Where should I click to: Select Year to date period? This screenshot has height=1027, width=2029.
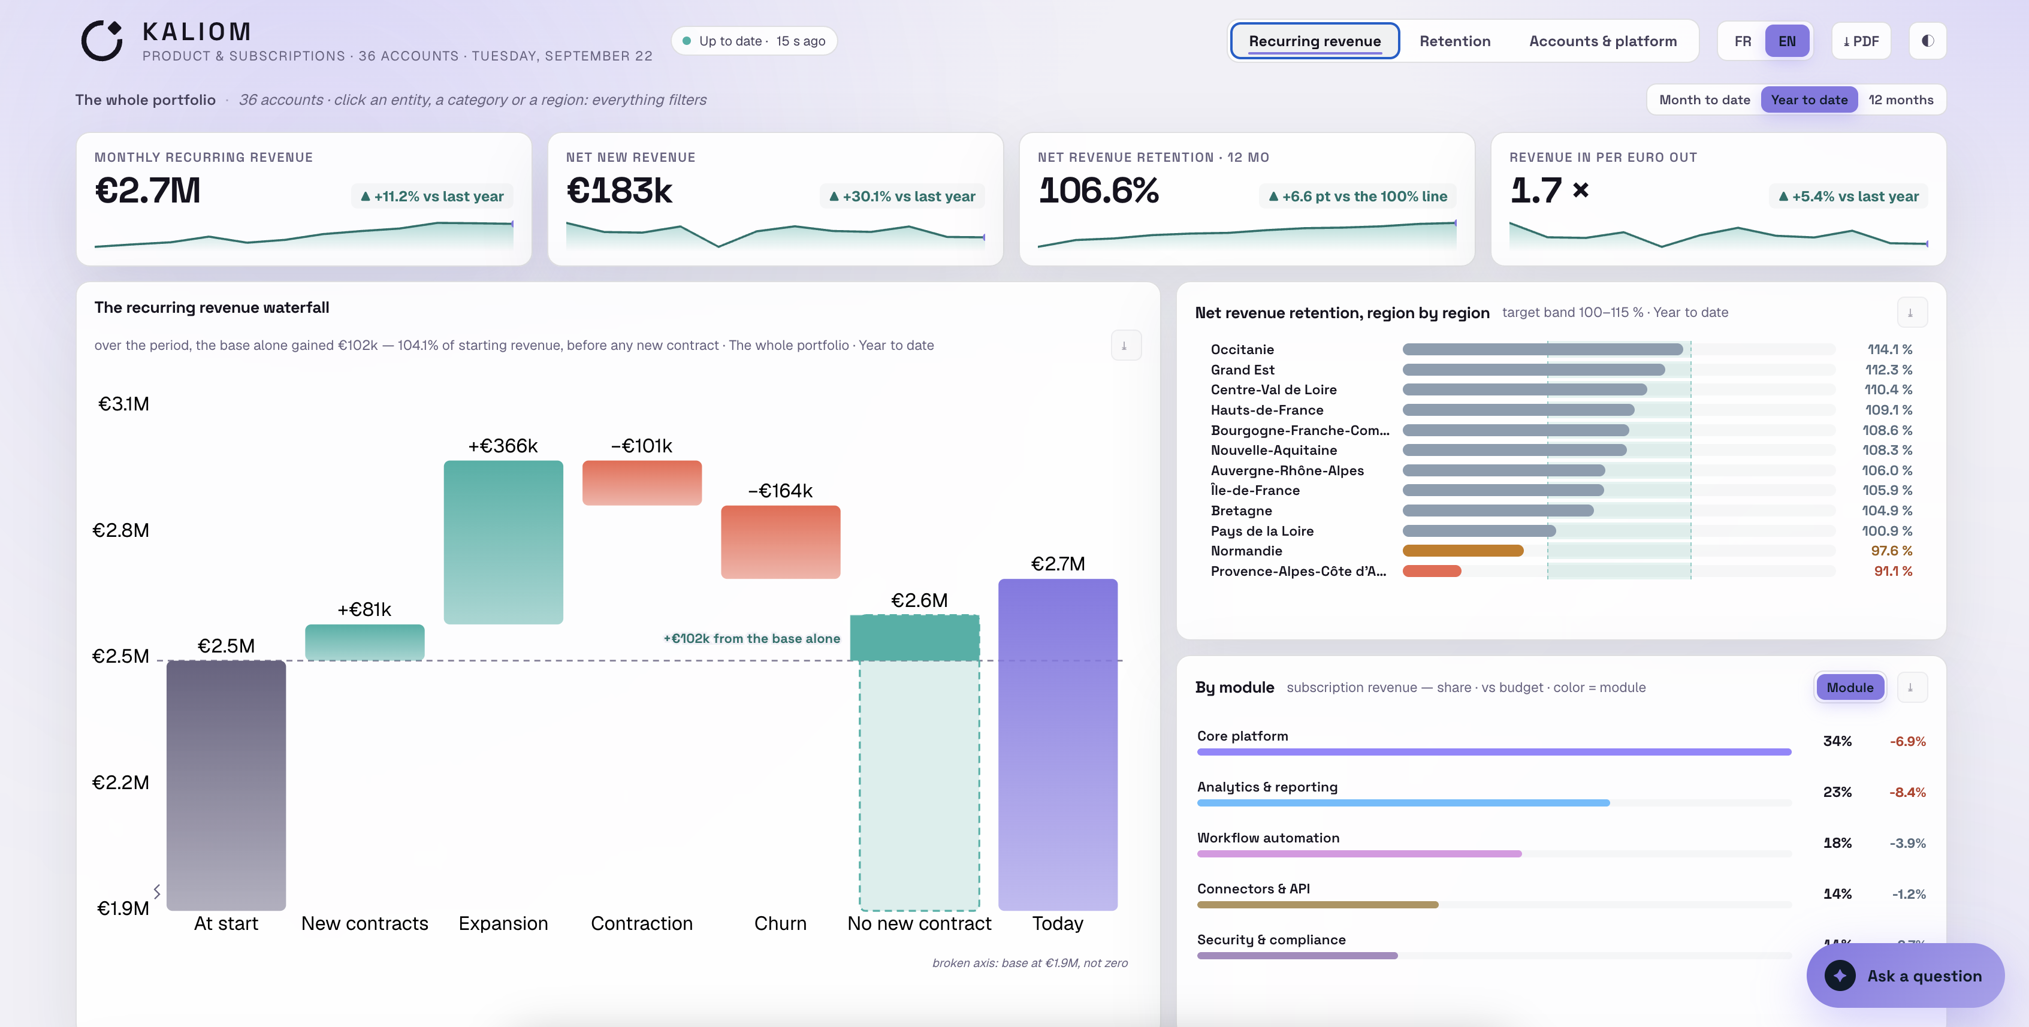click(1808, 100)
